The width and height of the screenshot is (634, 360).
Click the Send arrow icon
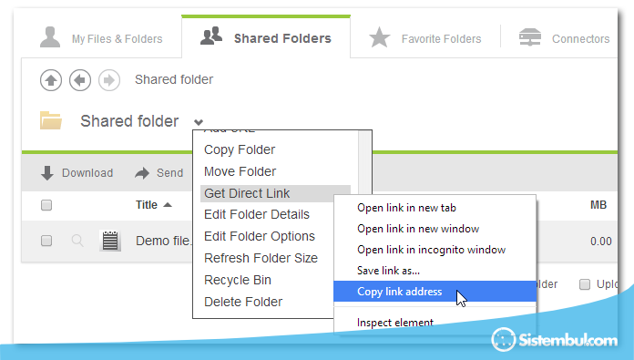tap(142, 173)
